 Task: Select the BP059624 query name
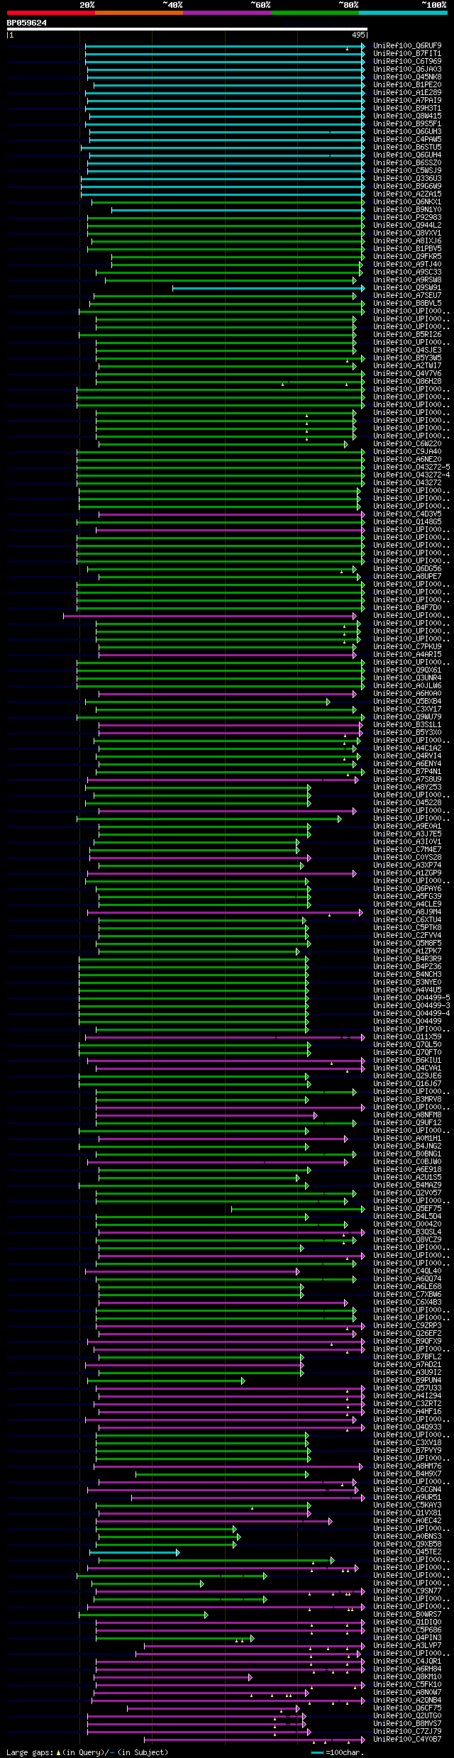pos(27,23)
